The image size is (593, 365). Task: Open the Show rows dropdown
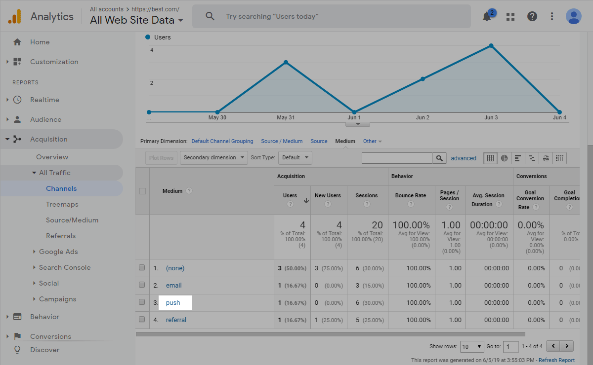point(472,346)
